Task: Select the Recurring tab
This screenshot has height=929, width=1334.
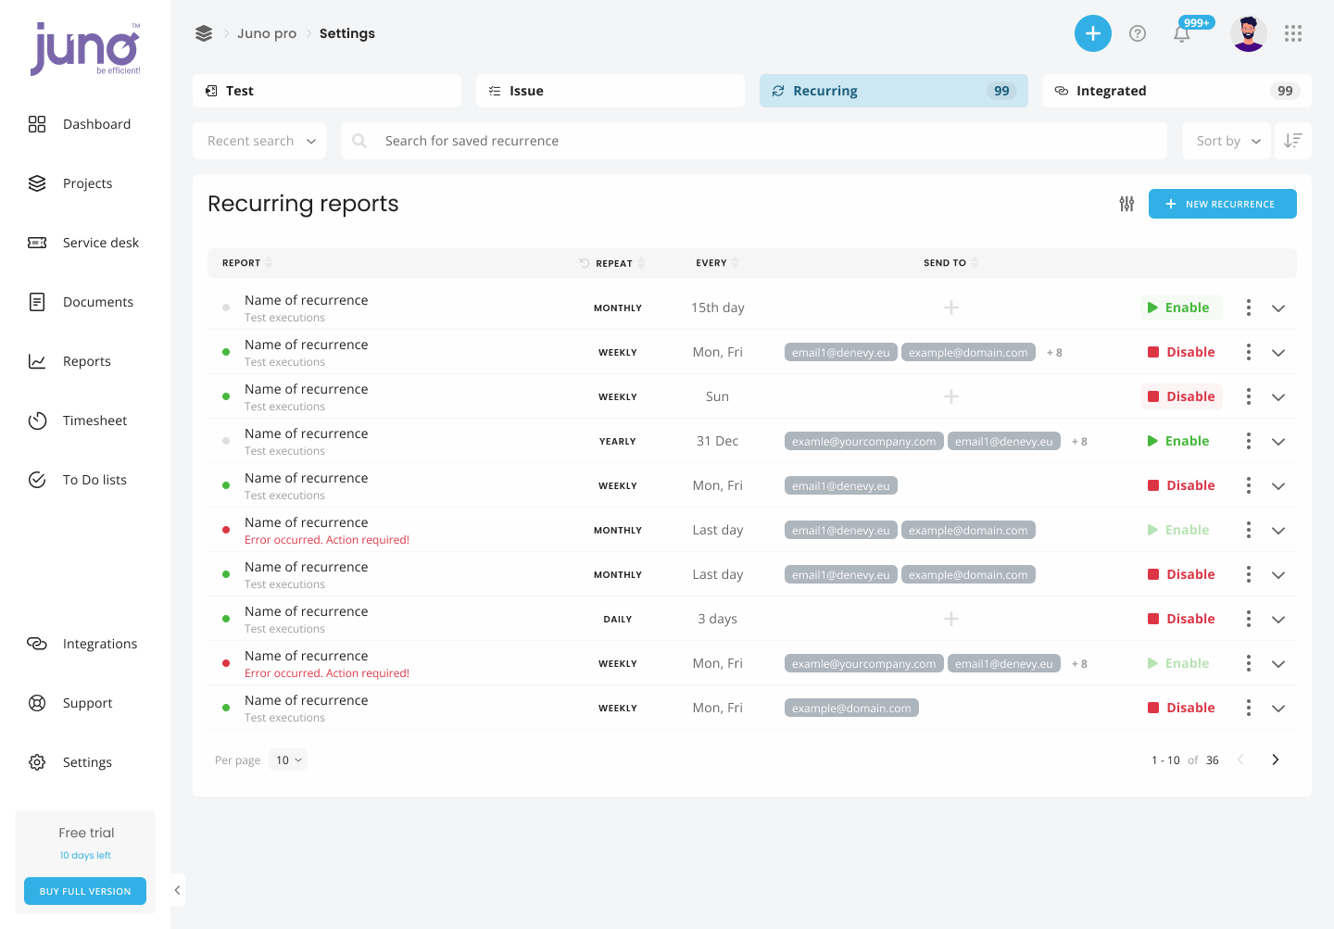Action: 894,91
